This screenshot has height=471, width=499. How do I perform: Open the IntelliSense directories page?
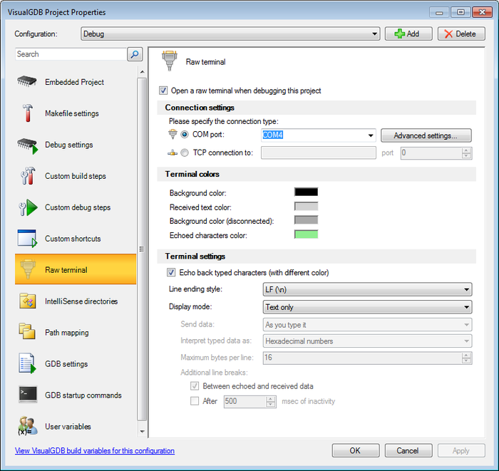click(76, 301)
